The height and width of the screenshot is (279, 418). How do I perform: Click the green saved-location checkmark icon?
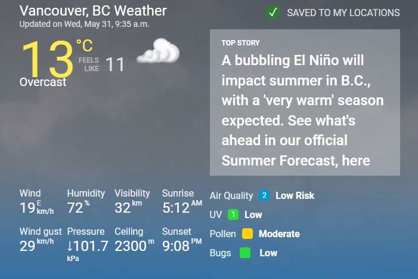273,12
